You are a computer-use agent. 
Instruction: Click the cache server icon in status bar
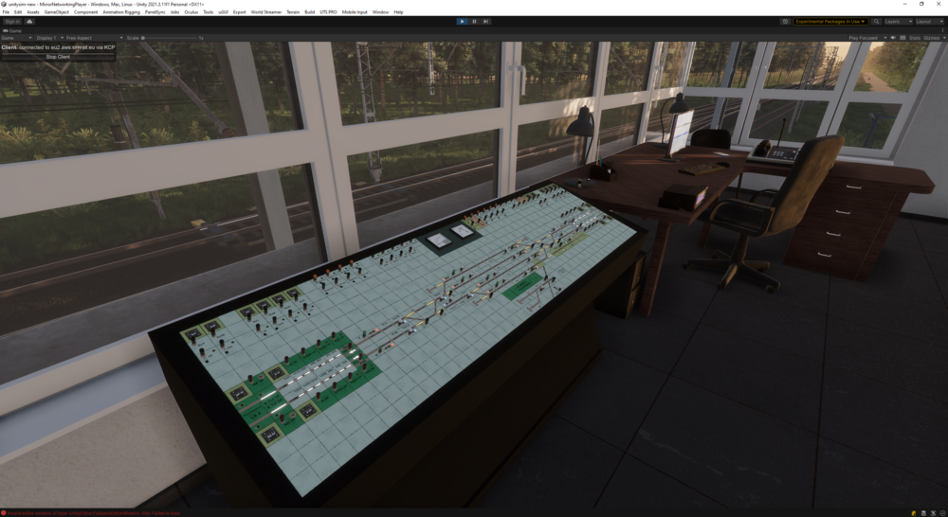923,513
